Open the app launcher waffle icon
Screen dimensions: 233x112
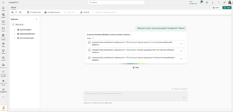tap(3, 2)
